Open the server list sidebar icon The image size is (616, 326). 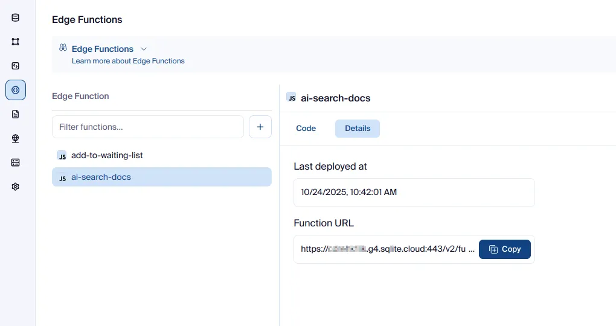(16, 162)
